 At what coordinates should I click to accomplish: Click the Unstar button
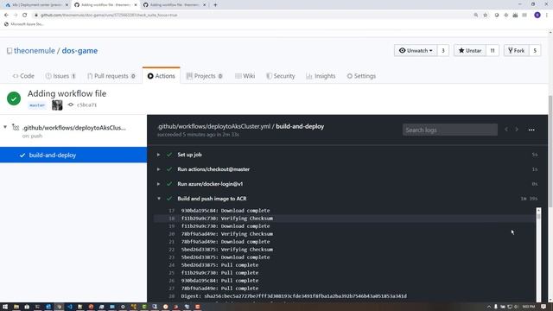(x=469, y=50)
